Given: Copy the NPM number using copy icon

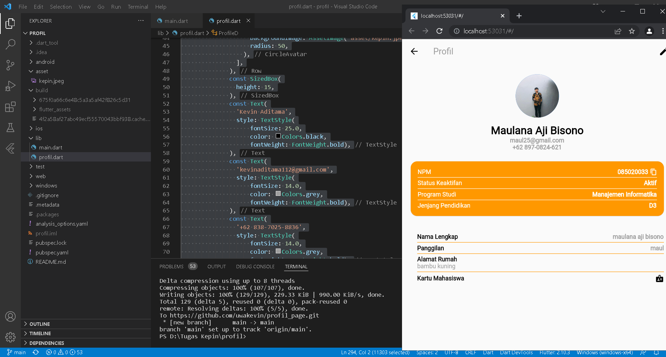Looking at the screenshot, I should (653, 172).
